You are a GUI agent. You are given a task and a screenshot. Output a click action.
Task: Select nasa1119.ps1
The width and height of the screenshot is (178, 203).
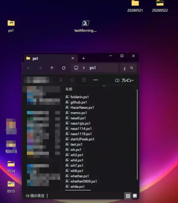(x=78, y=134)
